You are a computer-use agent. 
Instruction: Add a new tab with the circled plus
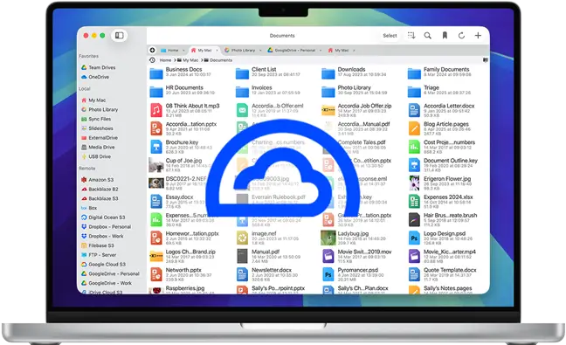tap(152, 50)
